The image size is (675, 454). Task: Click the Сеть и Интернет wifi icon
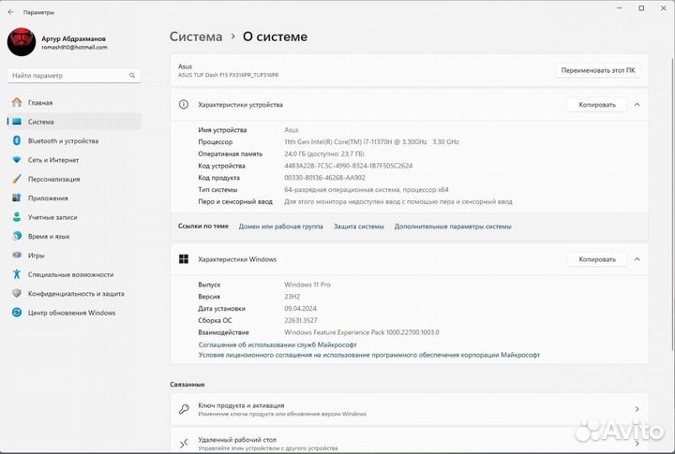(17, 160)
